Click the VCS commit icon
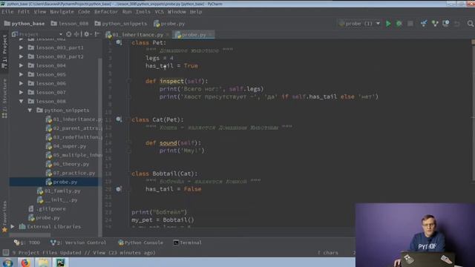This screenshot has width=475, height=267. click(x=435, y=24)
